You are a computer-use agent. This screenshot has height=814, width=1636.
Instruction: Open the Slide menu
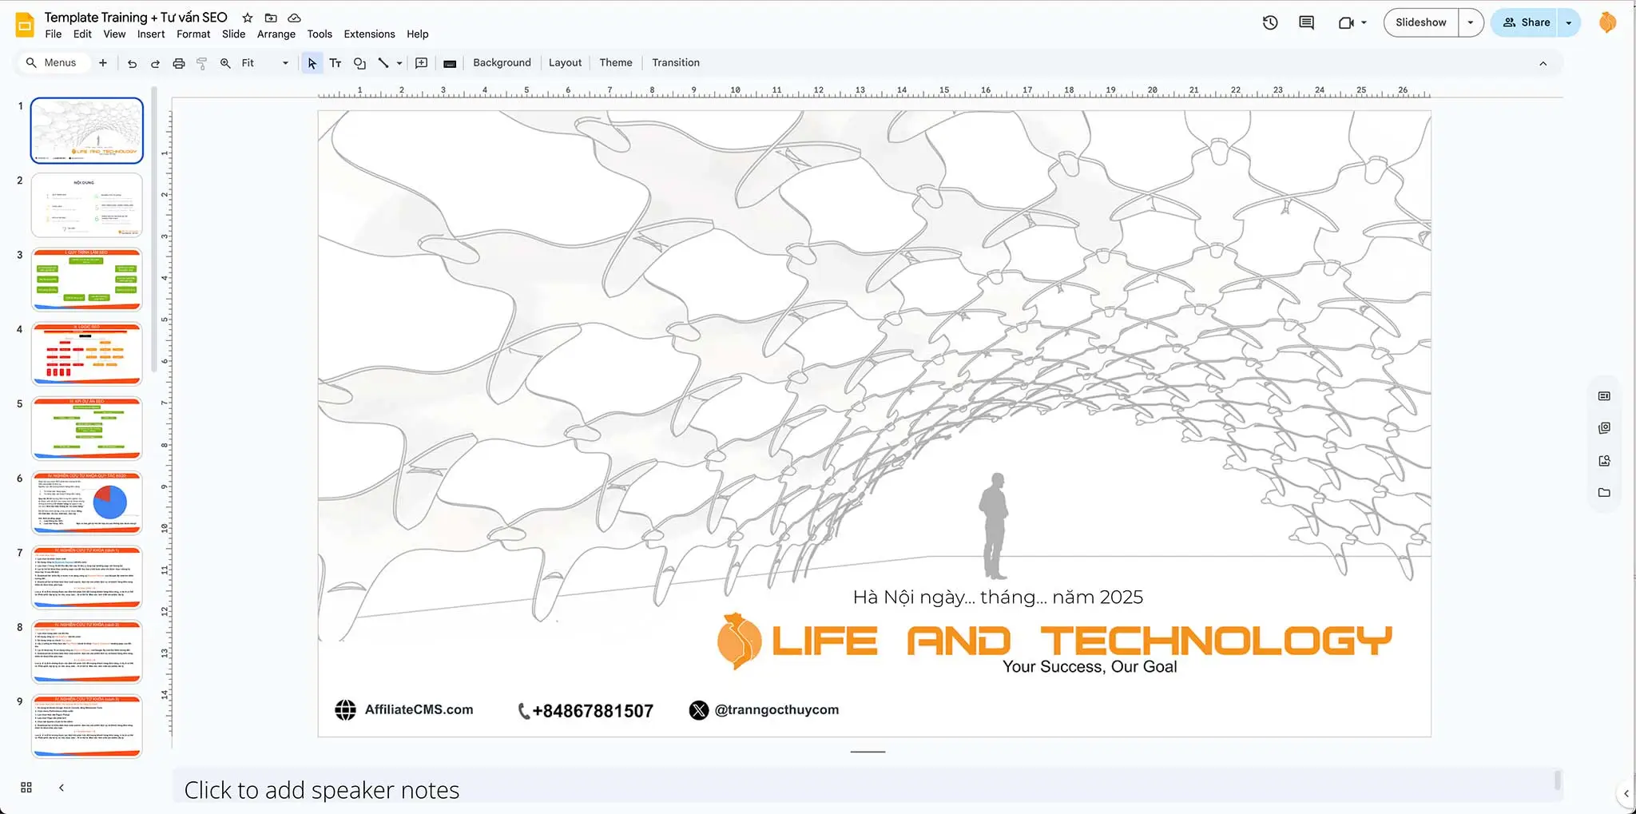click(233, 34)
